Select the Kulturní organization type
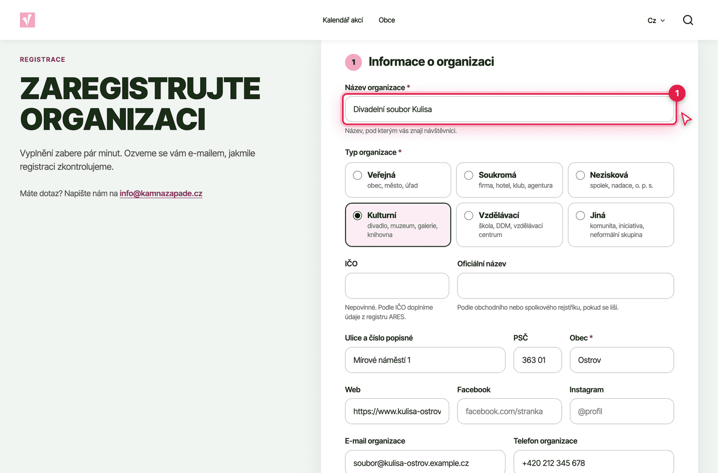 398,225
